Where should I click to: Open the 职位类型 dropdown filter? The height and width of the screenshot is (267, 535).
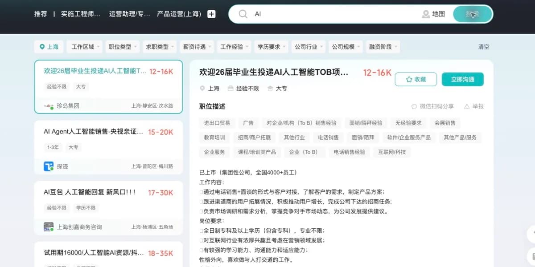(x=122, y=47)
